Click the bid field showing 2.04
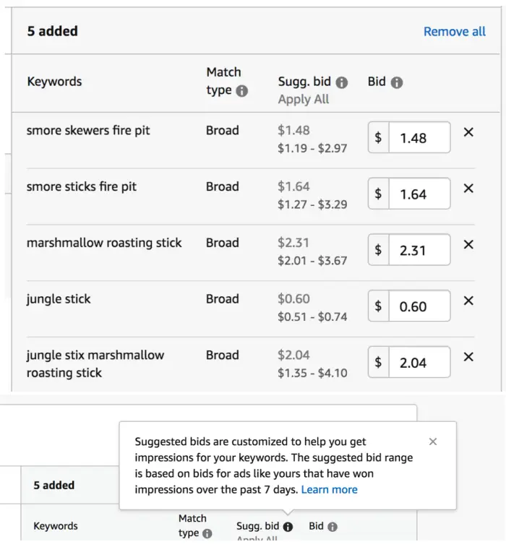506x547 pixels. pyautogui.click(x=419, y=362)
